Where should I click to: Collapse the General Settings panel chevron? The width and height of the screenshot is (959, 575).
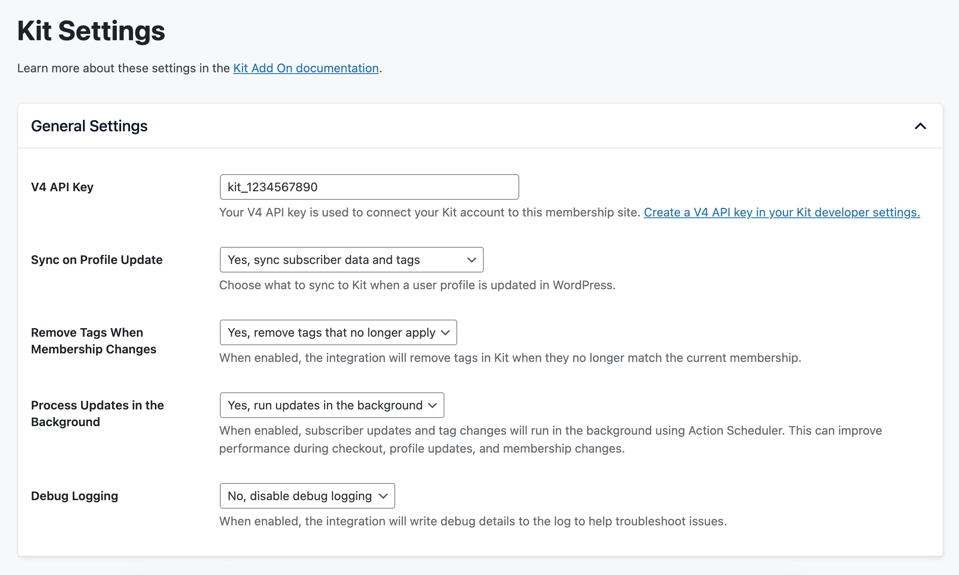[x=920, y=126]
